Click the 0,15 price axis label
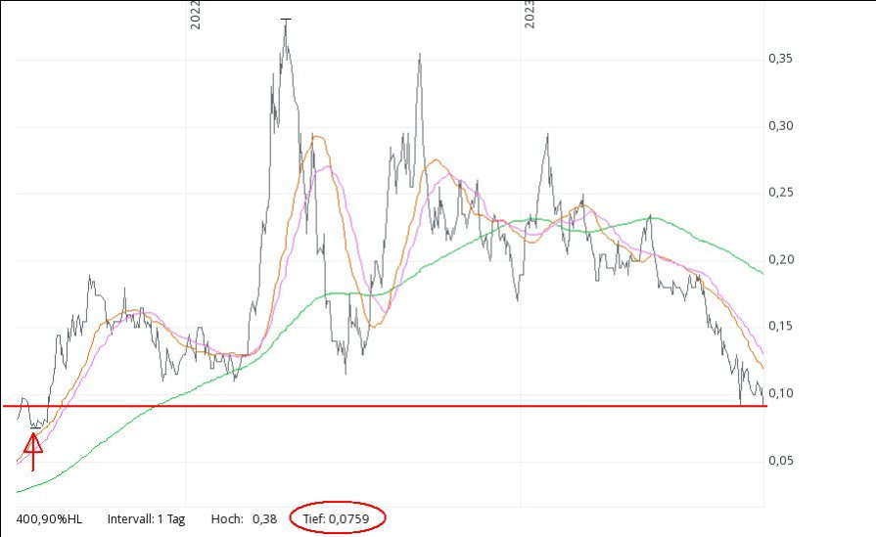Viewport: 876px width, 537px height. coord(780,326)
